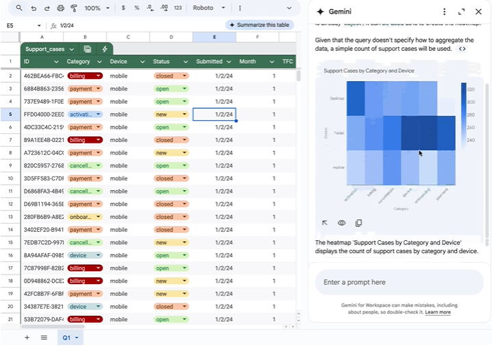Open the all sheets list menu

(x=44, y=338)
